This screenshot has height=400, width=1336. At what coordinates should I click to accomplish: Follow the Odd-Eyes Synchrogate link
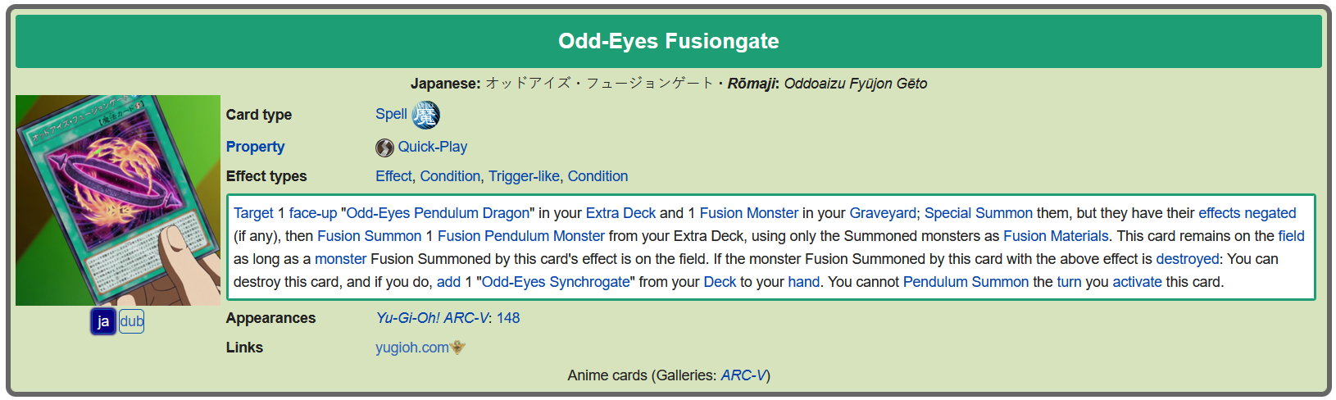tap(556, 282)
